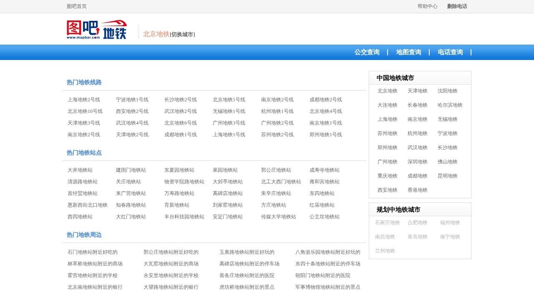The image size is (534, 300).
Task: Open 长沙地铁2号线 line link
Action: (x=181, y=100)
